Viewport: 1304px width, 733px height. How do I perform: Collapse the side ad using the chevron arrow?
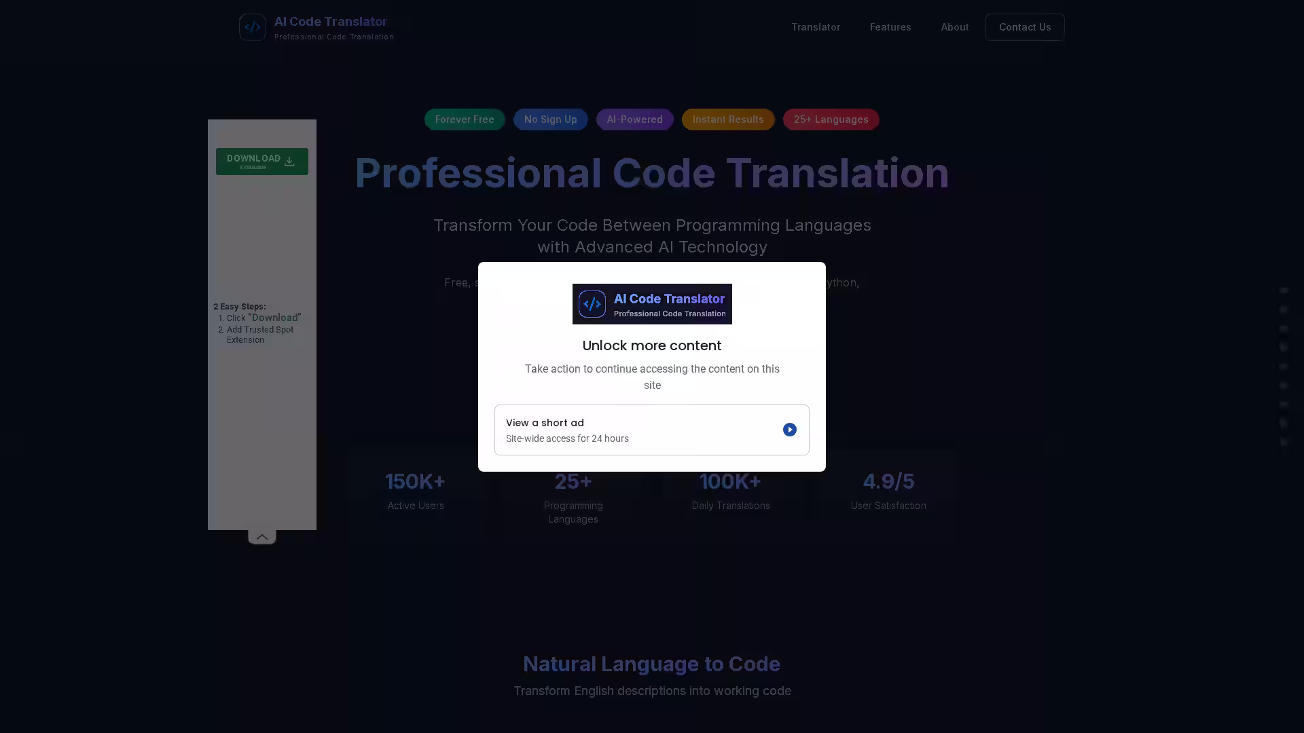(x=261, y=537)
